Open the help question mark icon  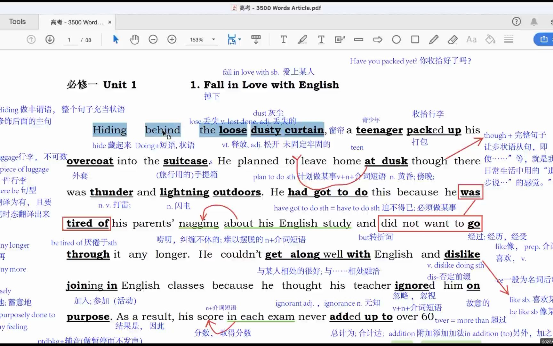pos(516,21)
